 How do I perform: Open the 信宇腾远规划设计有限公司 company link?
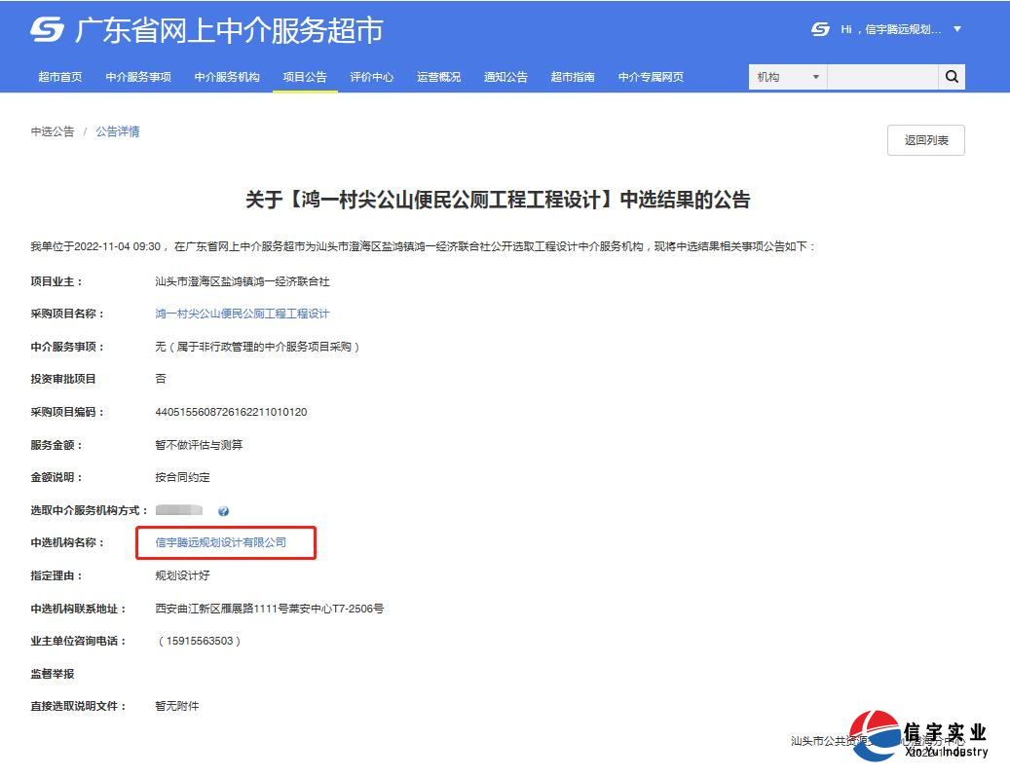(225, 542)
